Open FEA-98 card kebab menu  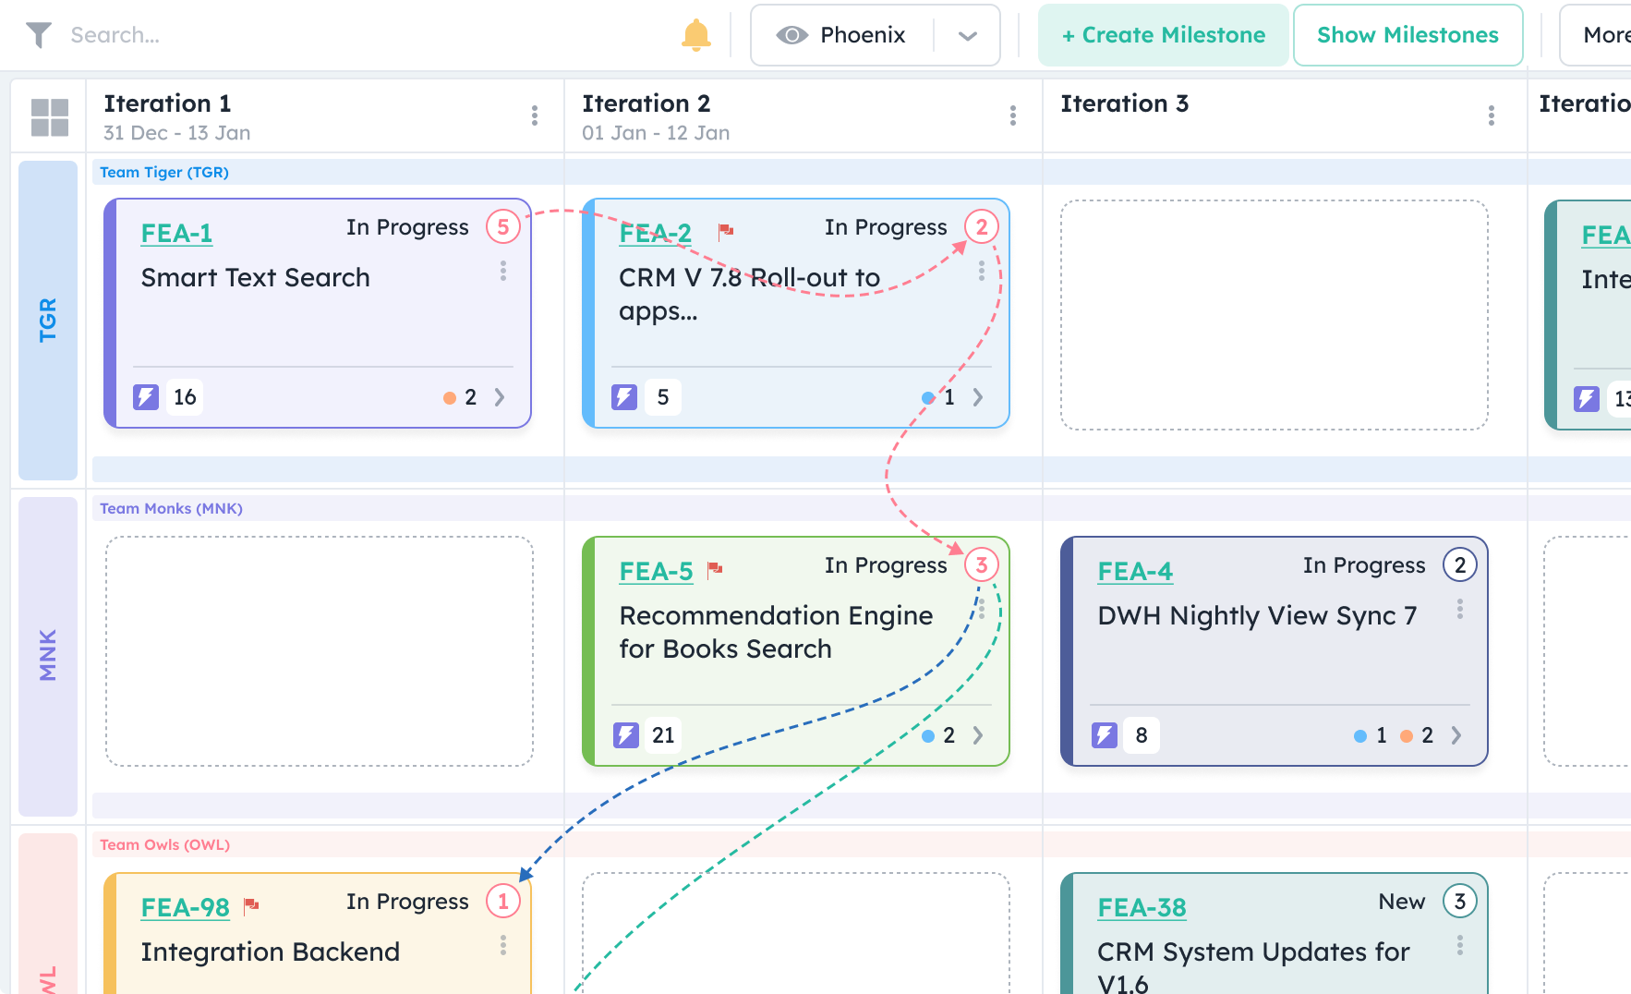pos(503,945)
